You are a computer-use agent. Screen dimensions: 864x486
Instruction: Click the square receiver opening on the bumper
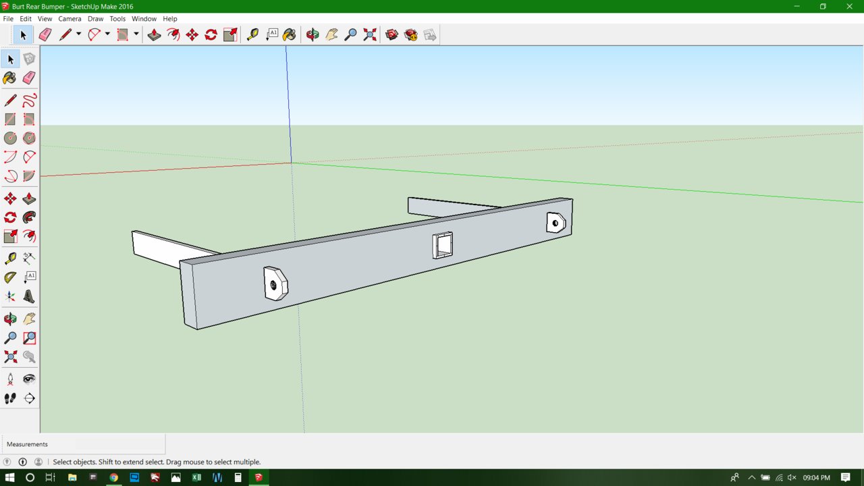click(443, 246)
